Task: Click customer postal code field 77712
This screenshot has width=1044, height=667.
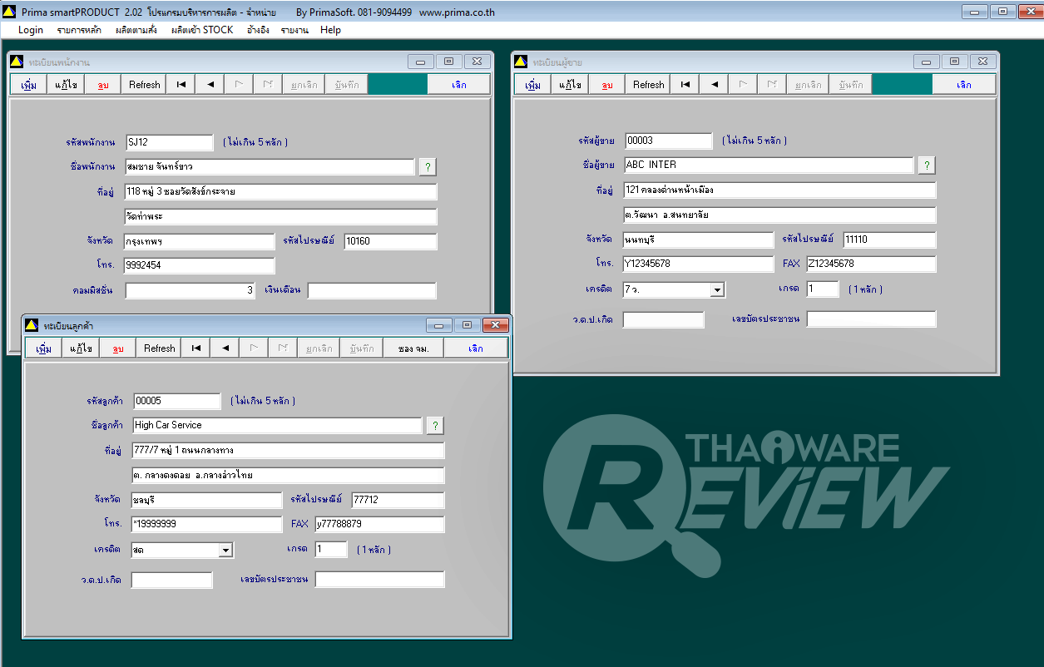Action: 398,501
